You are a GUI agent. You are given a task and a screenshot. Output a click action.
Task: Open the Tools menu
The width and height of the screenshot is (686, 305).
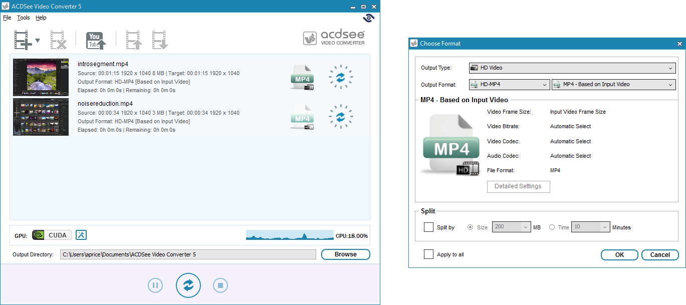coord(24,18)
